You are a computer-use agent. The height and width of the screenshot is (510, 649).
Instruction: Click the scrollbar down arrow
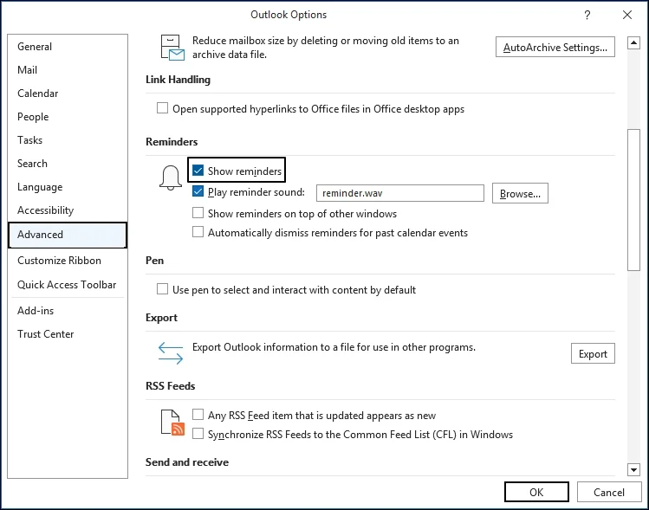633,469
